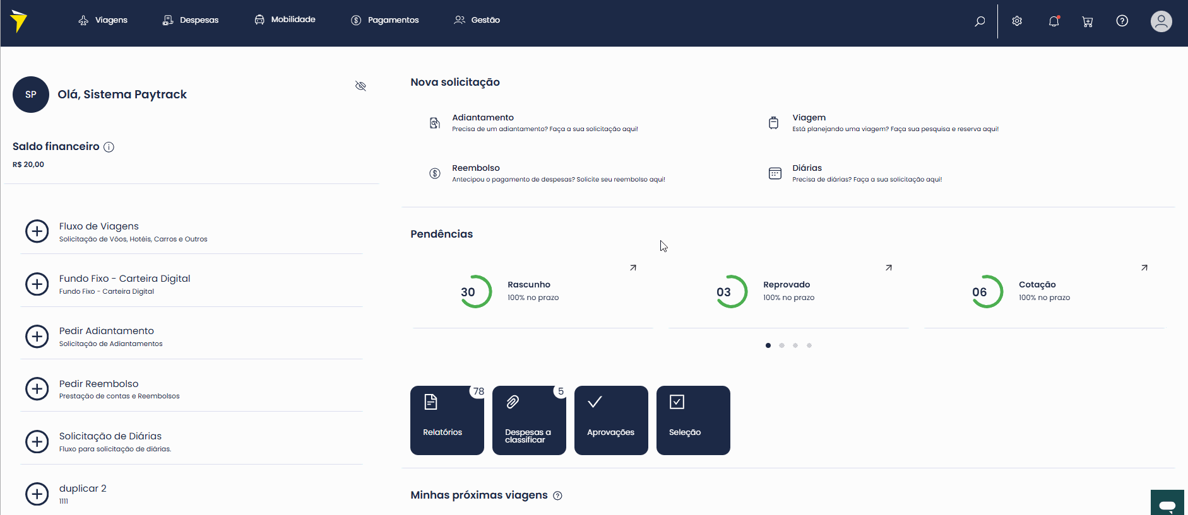The image size is (1188, 515).
Task: Click Viagem luggage icon
Action: point(774,123)
